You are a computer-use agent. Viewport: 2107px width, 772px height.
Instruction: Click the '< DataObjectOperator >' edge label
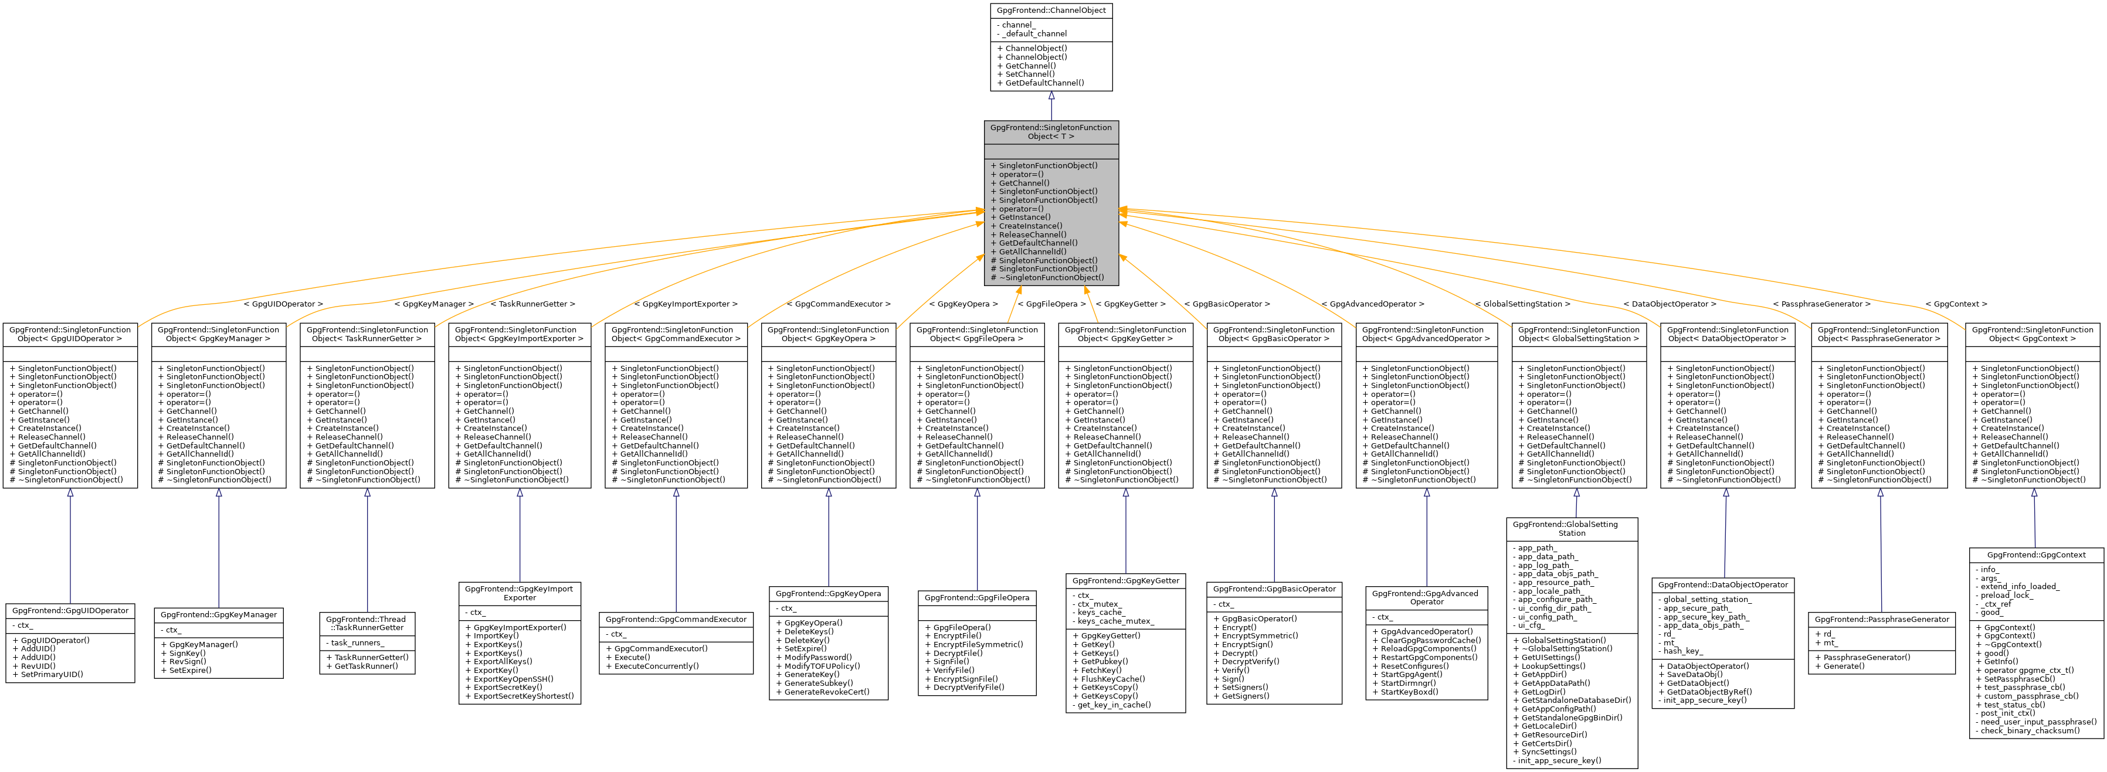tap(1670, 304)
